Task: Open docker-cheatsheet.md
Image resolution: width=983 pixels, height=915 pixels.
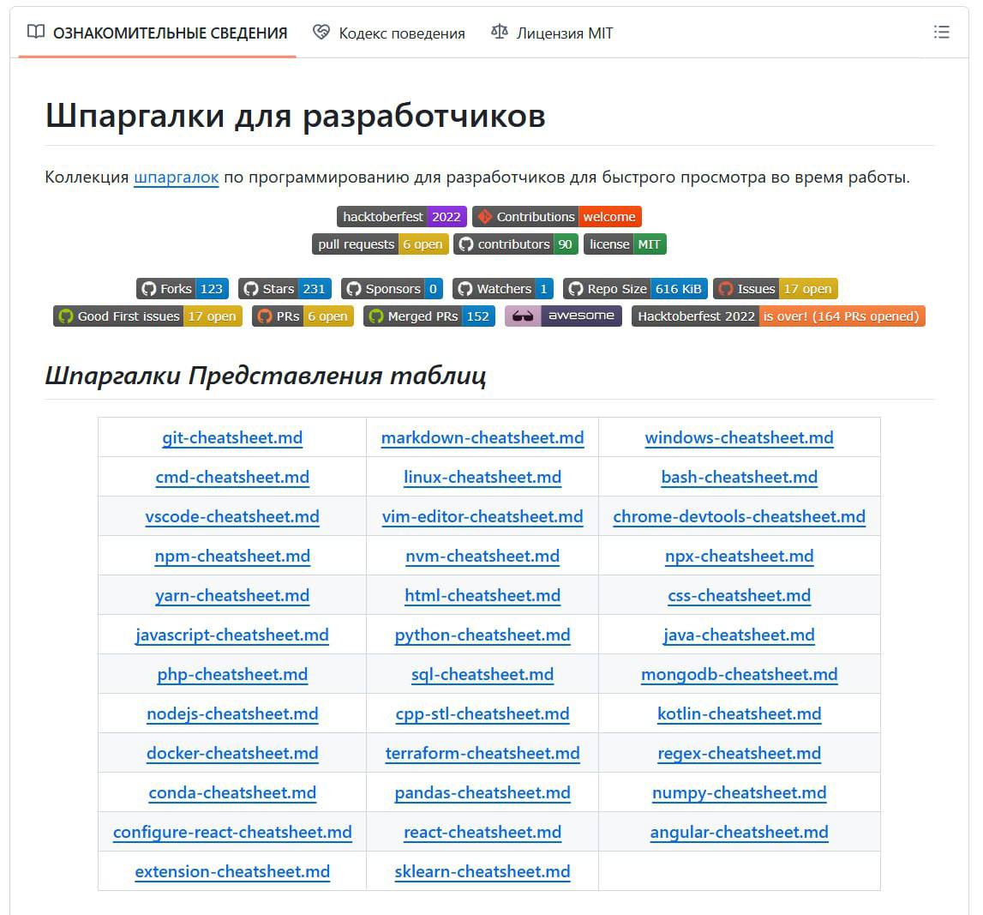Action: click(232, 754)
